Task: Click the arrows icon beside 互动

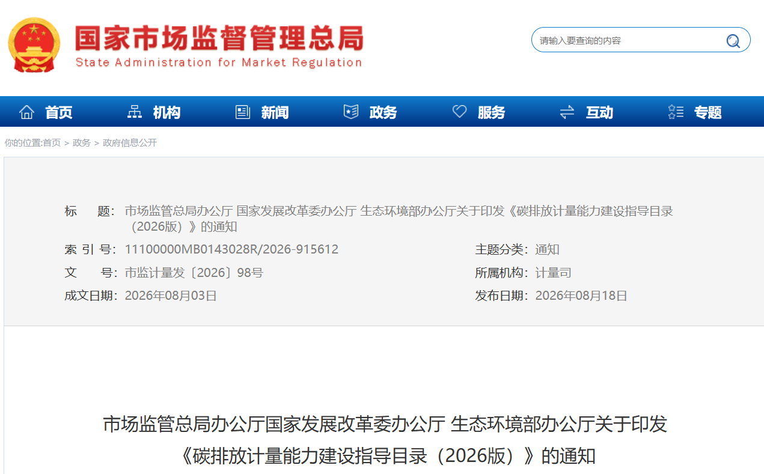Action: [567, 112]
